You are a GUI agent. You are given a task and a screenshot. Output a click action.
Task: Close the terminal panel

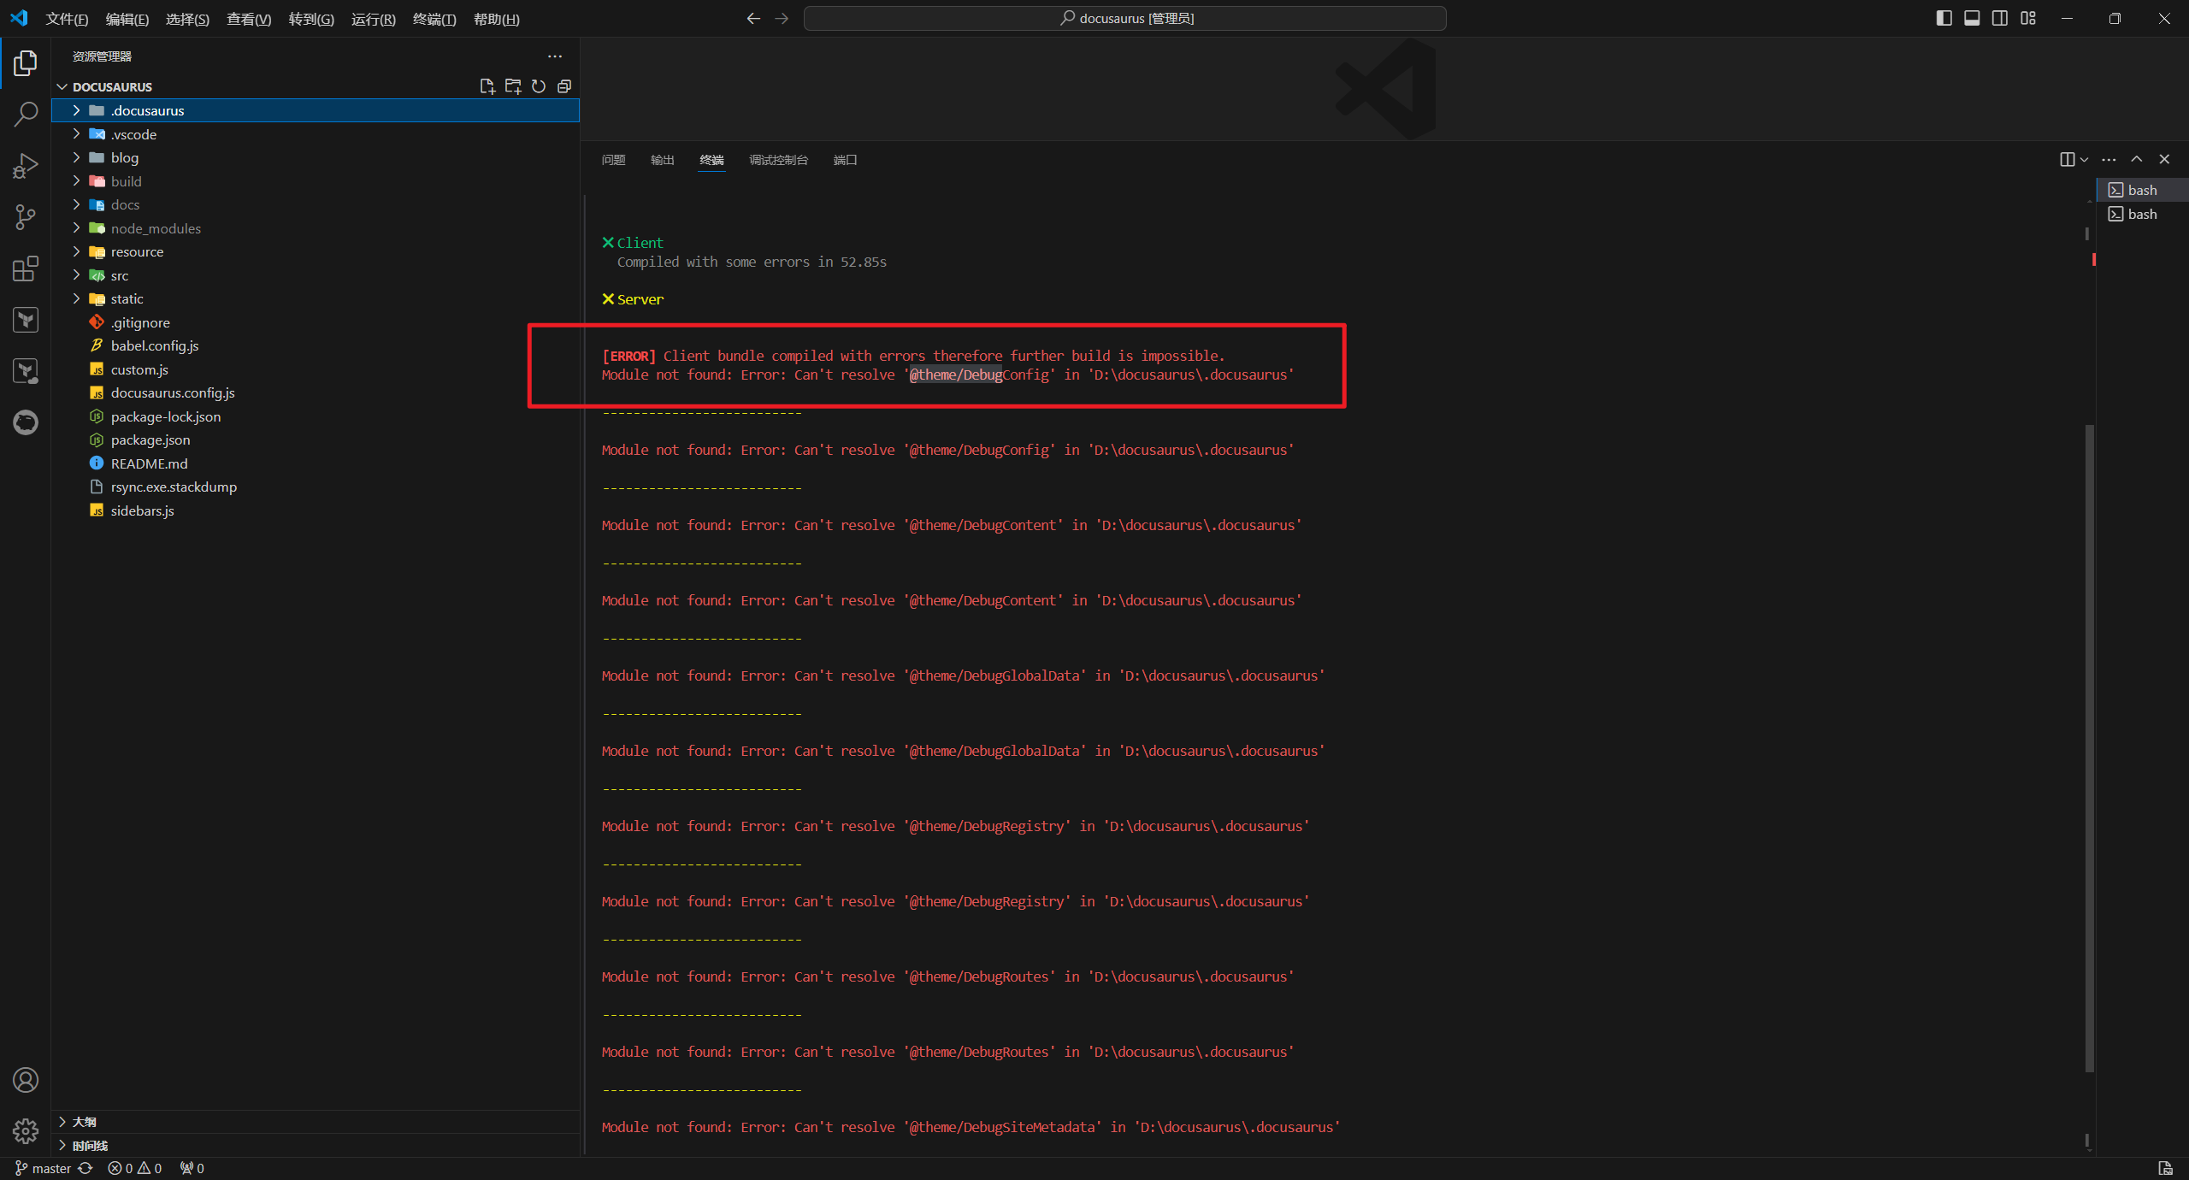[x=2164, y=159]
